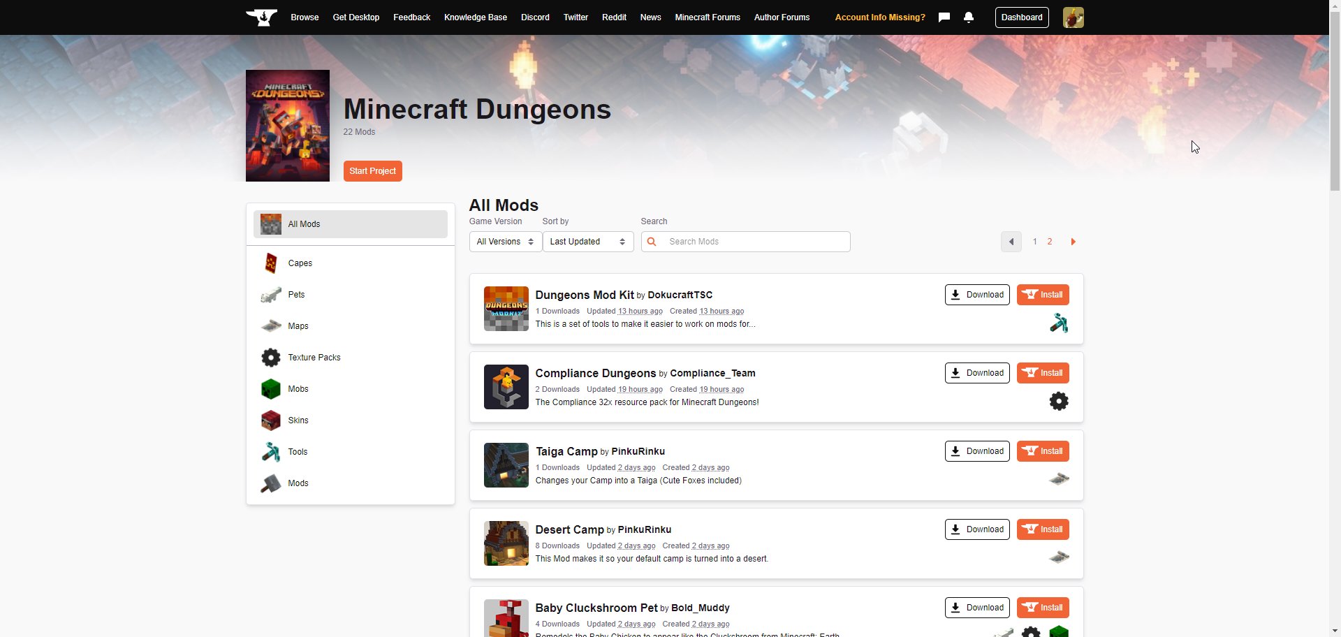Select the Mobs green cube icon
The height and width of the screenshot is (637, 1341).
tap(271, 389)
